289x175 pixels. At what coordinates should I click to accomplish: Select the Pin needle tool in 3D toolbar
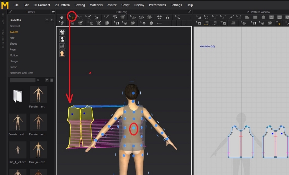coord(106,17)
